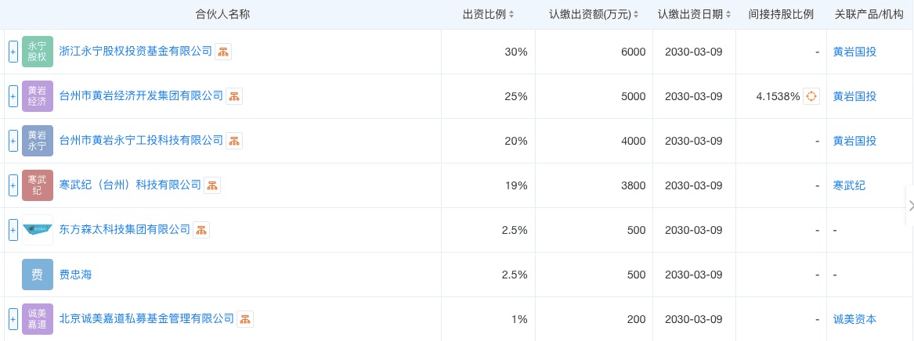The image size is (914, 341).
Task: Click the 费 avatar tile
Action: (38, 275)
